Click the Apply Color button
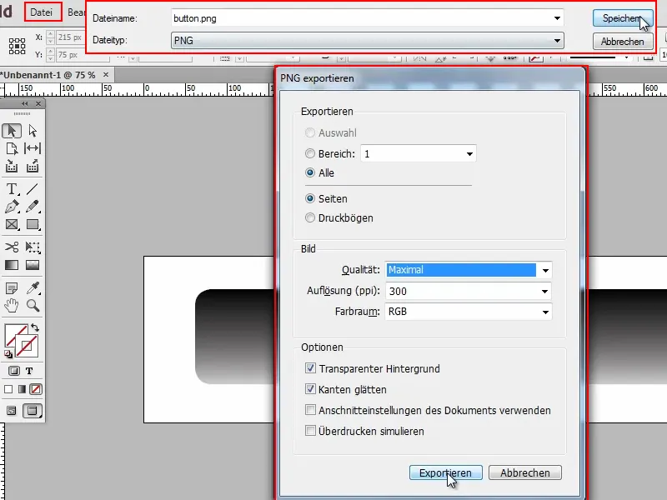Image resolution: width=667 pixels, height=500 pixels. pos(8,389)
